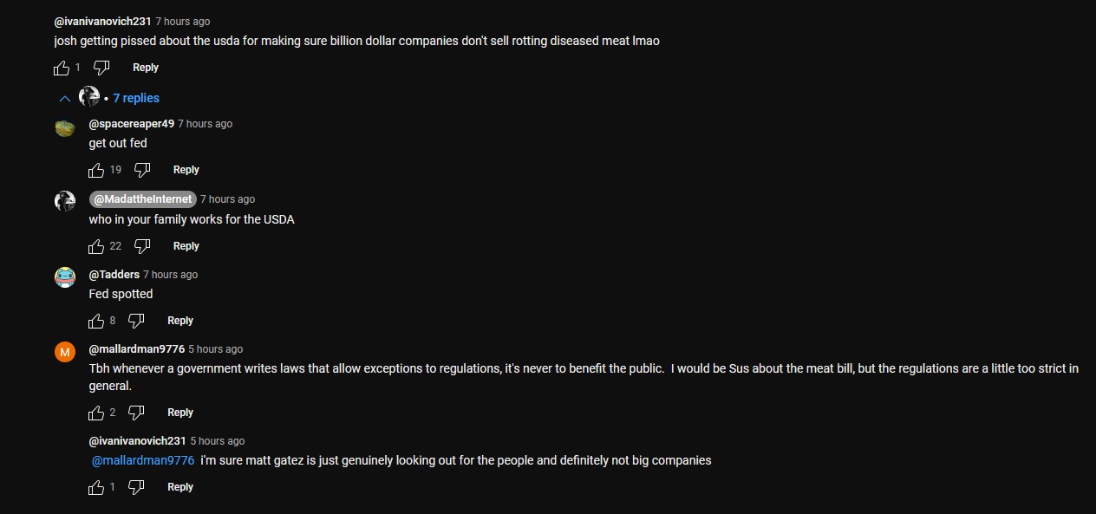The width and height of the screenshot is (1096, 514).
Task: Open spacereaper49's profile avatar
Action: 65,128
